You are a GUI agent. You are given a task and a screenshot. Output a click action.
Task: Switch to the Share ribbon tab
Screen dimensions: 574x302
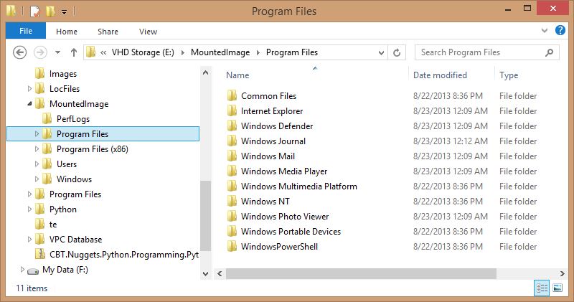[x=108, y=32]
